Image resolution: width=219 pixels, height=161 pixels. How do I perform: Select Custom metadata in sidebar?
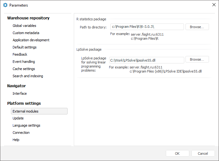click(x=26, y=33)
